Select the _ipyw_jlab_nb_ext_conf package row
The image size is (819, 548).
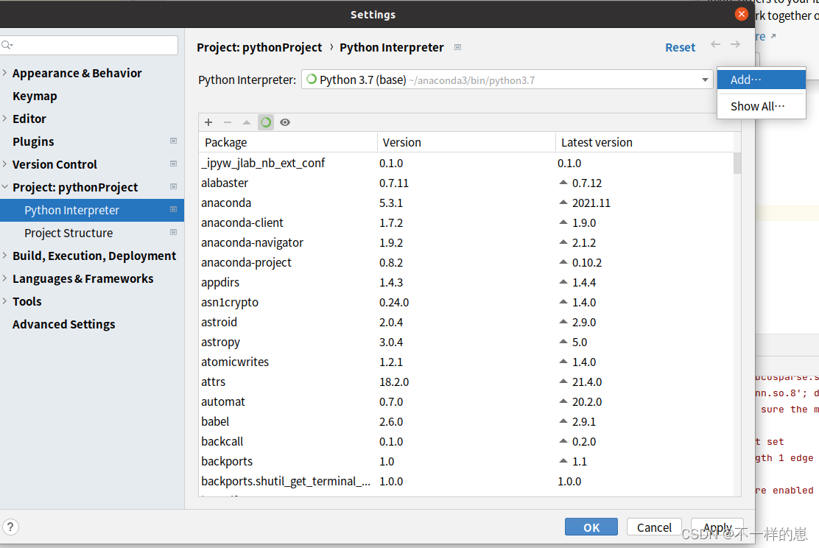coord(466,163)
